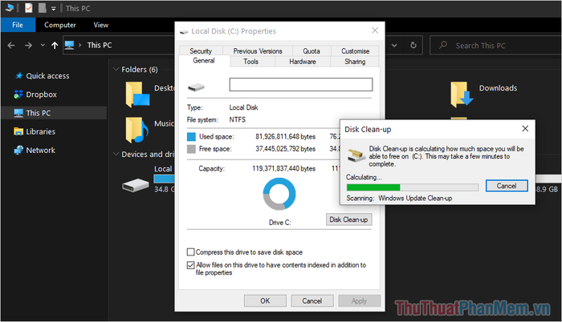Viewport: 562px width, 322px height.
Task: Click 81,926,811,648 bytes used space value
Action: point(285,137)
